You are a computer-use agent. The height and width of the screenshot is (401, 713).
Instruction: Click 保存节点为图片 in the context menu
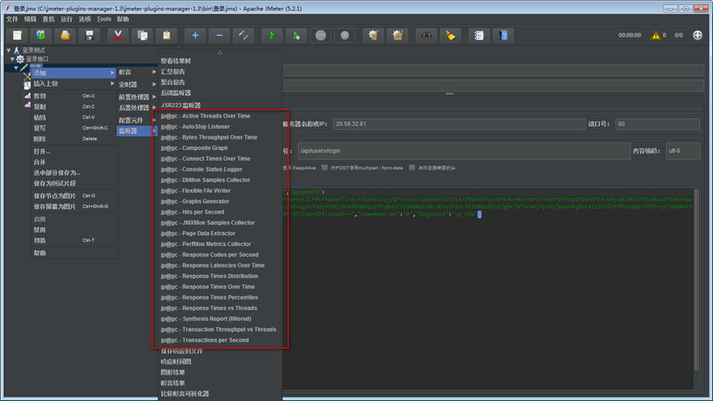coord(73,196)
